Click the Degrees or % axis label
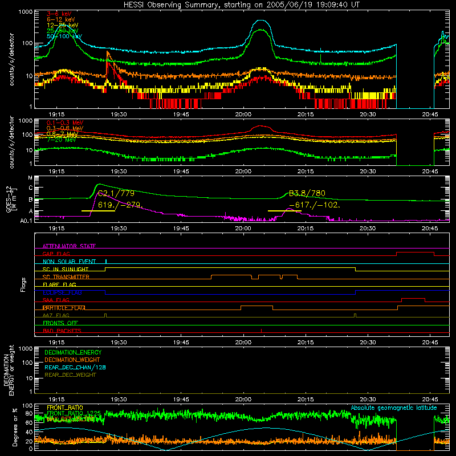Viewport: 456px width, 456px height. click(x=15, y=427)
